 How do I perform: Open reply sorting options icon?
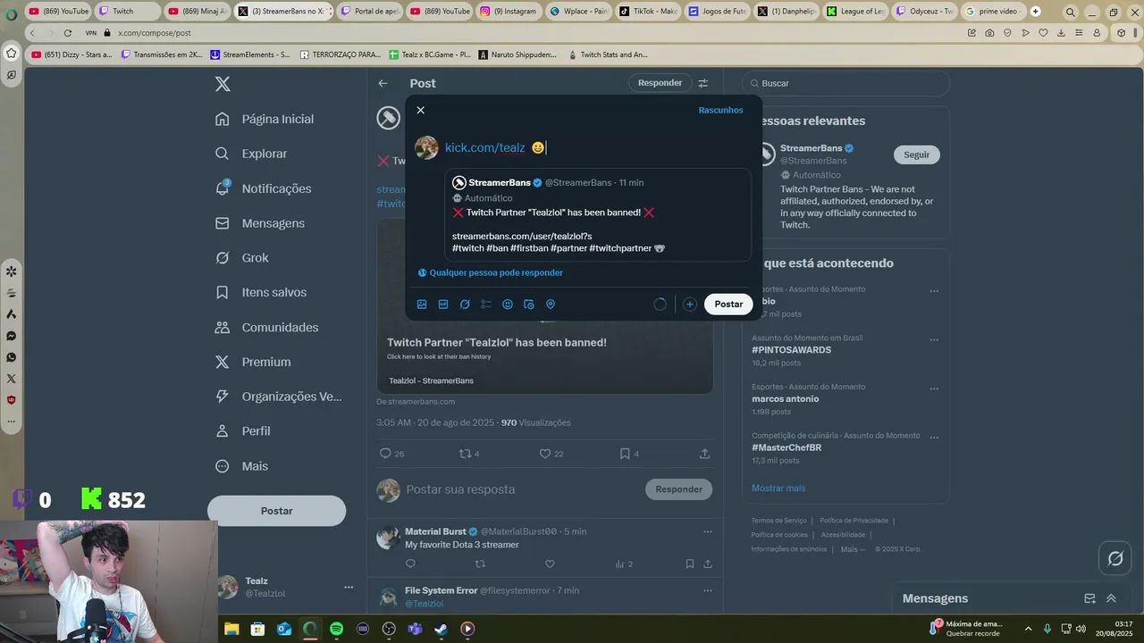tap(703, 83)
